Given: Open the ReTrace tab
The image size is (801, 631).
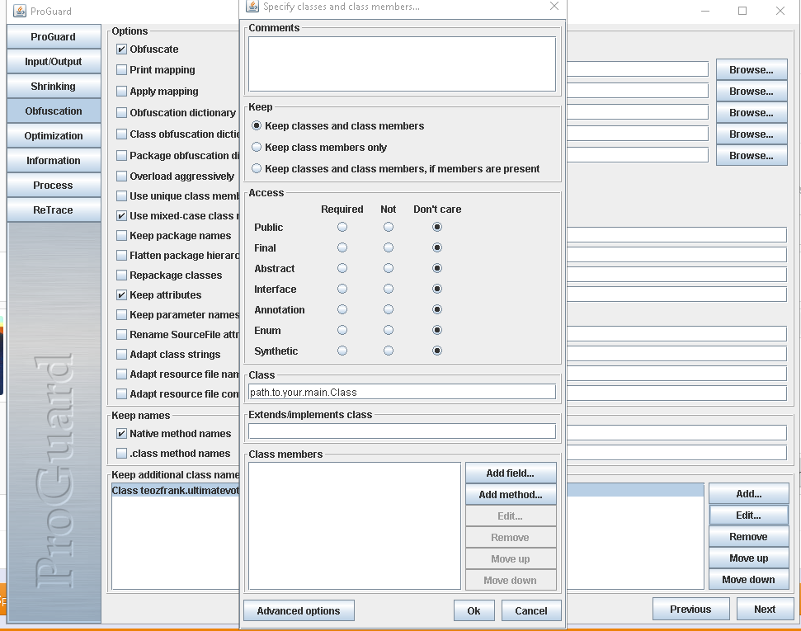Looking at the screenshot, I should 54,210.
